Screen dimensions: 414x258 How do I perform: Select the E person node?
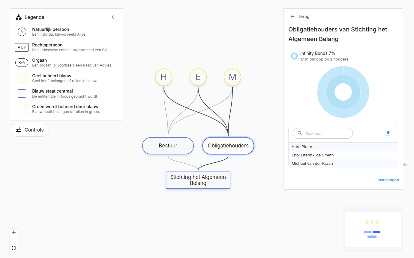coord(198,77)
